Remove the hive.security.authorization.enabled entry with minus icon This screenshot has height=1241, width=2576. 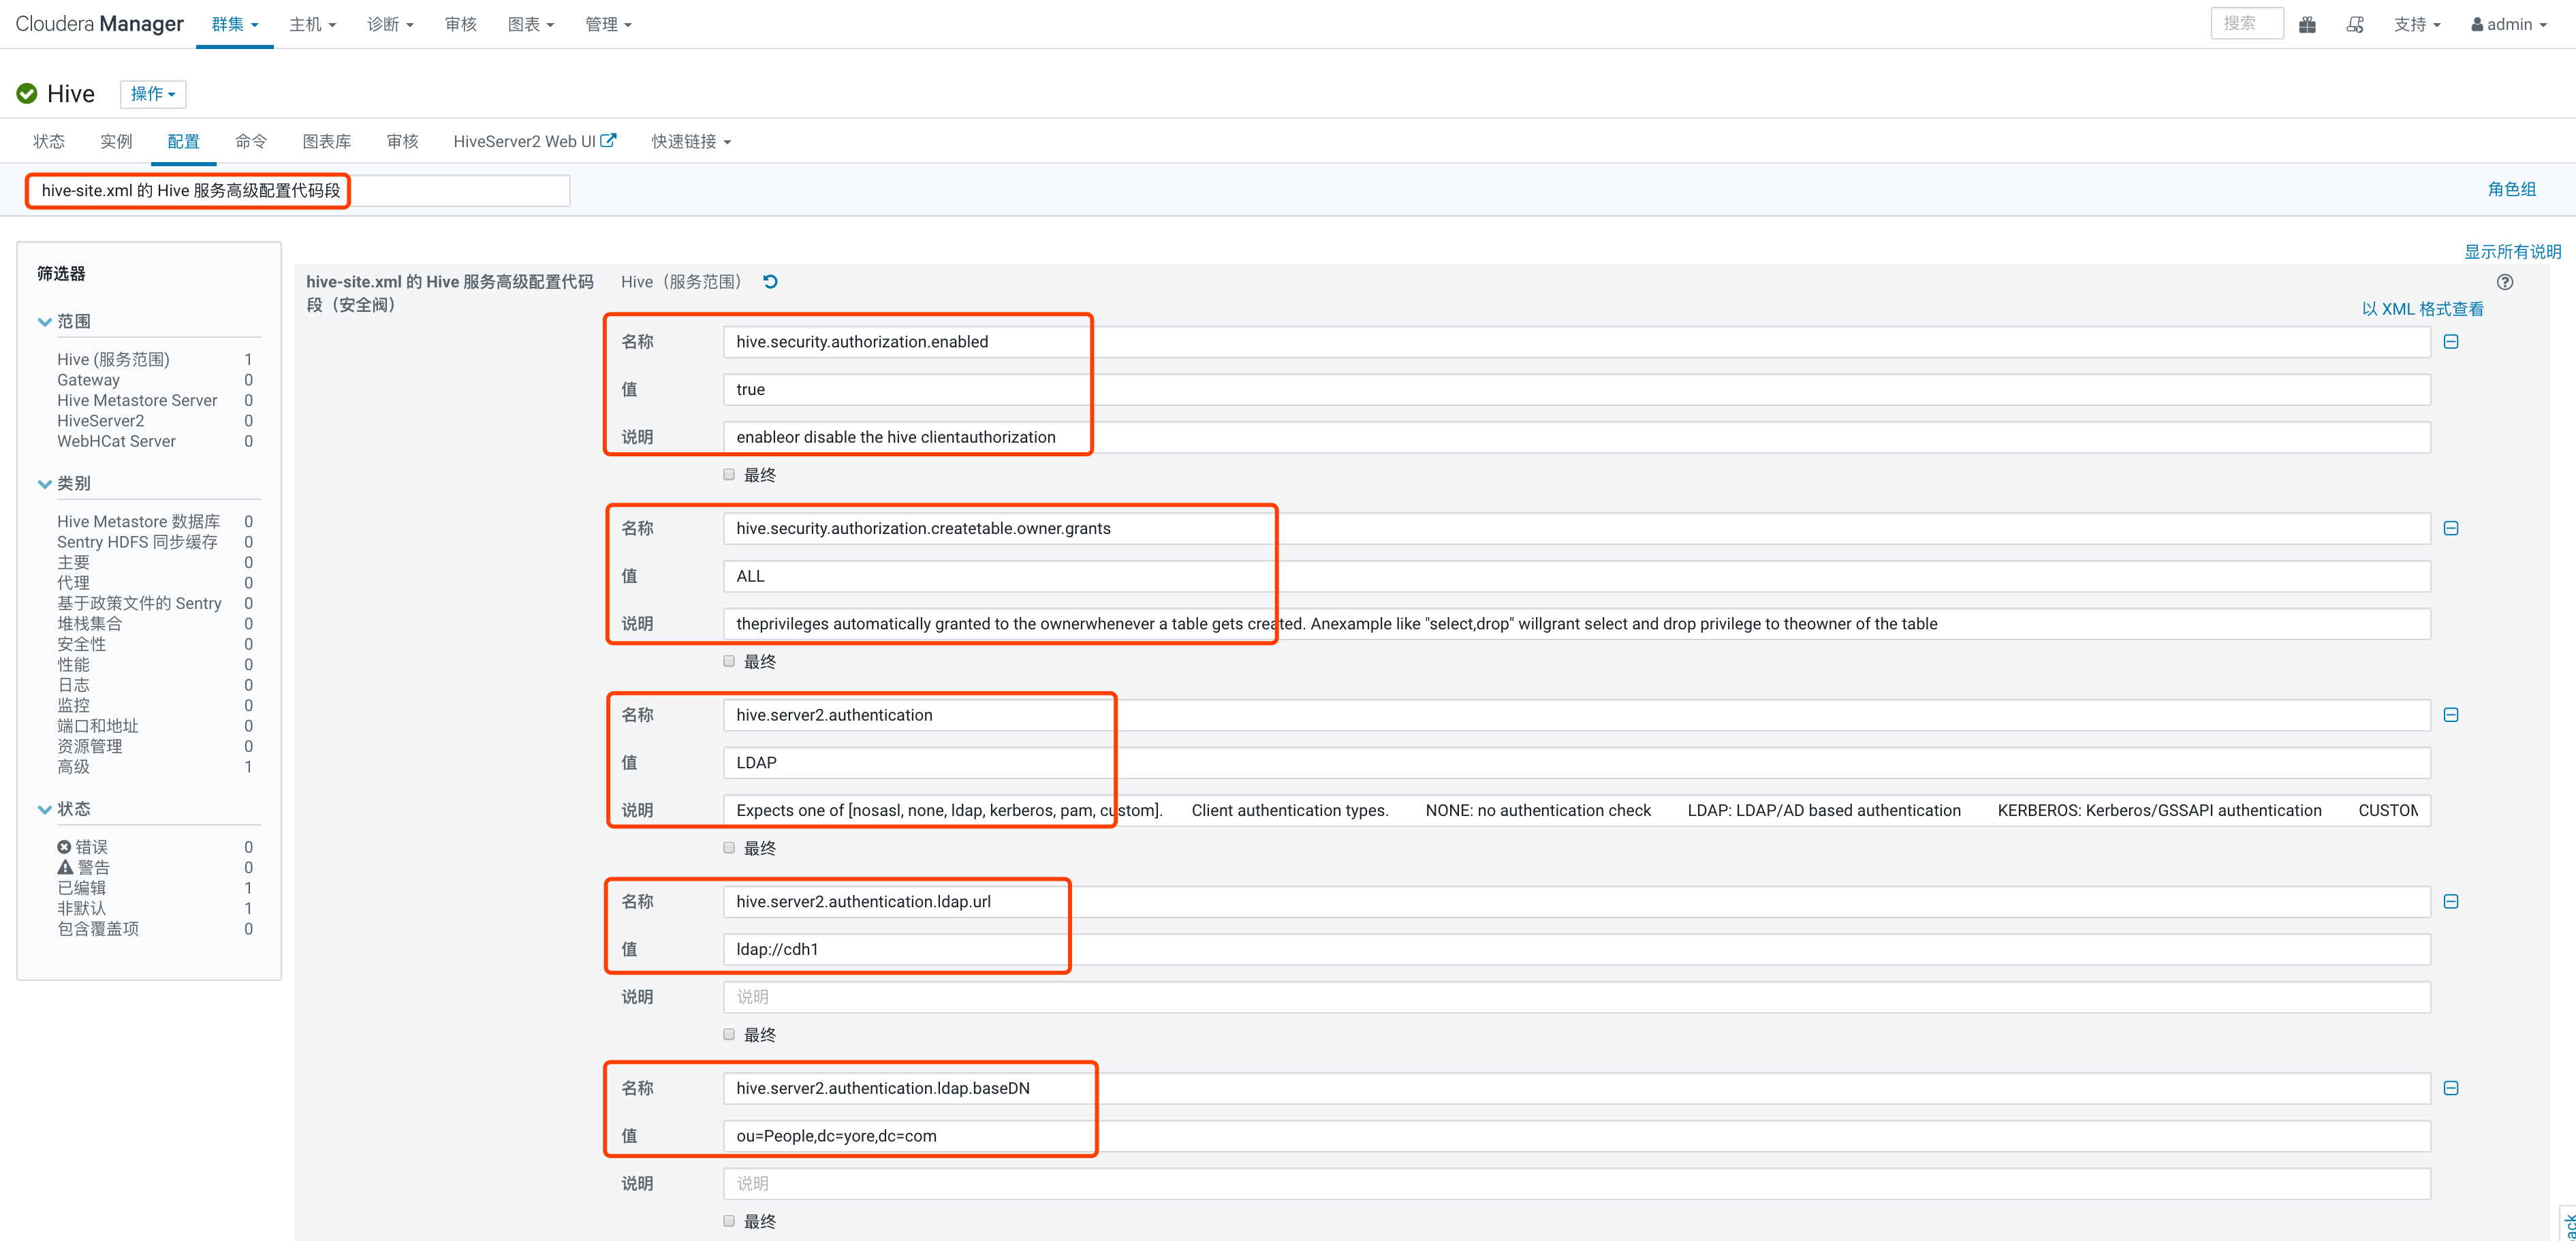2451,342
